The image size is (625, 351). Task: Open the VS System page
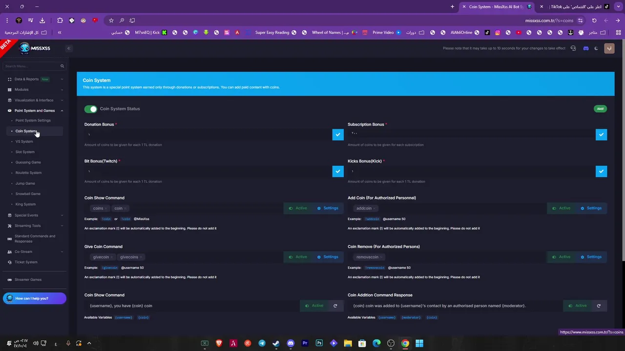24,141
